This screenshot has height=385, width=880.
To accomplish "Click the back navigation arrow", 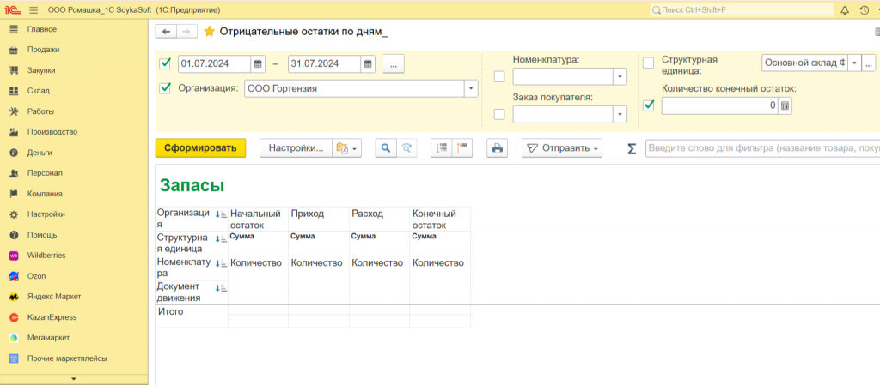I will coord(165,31).
